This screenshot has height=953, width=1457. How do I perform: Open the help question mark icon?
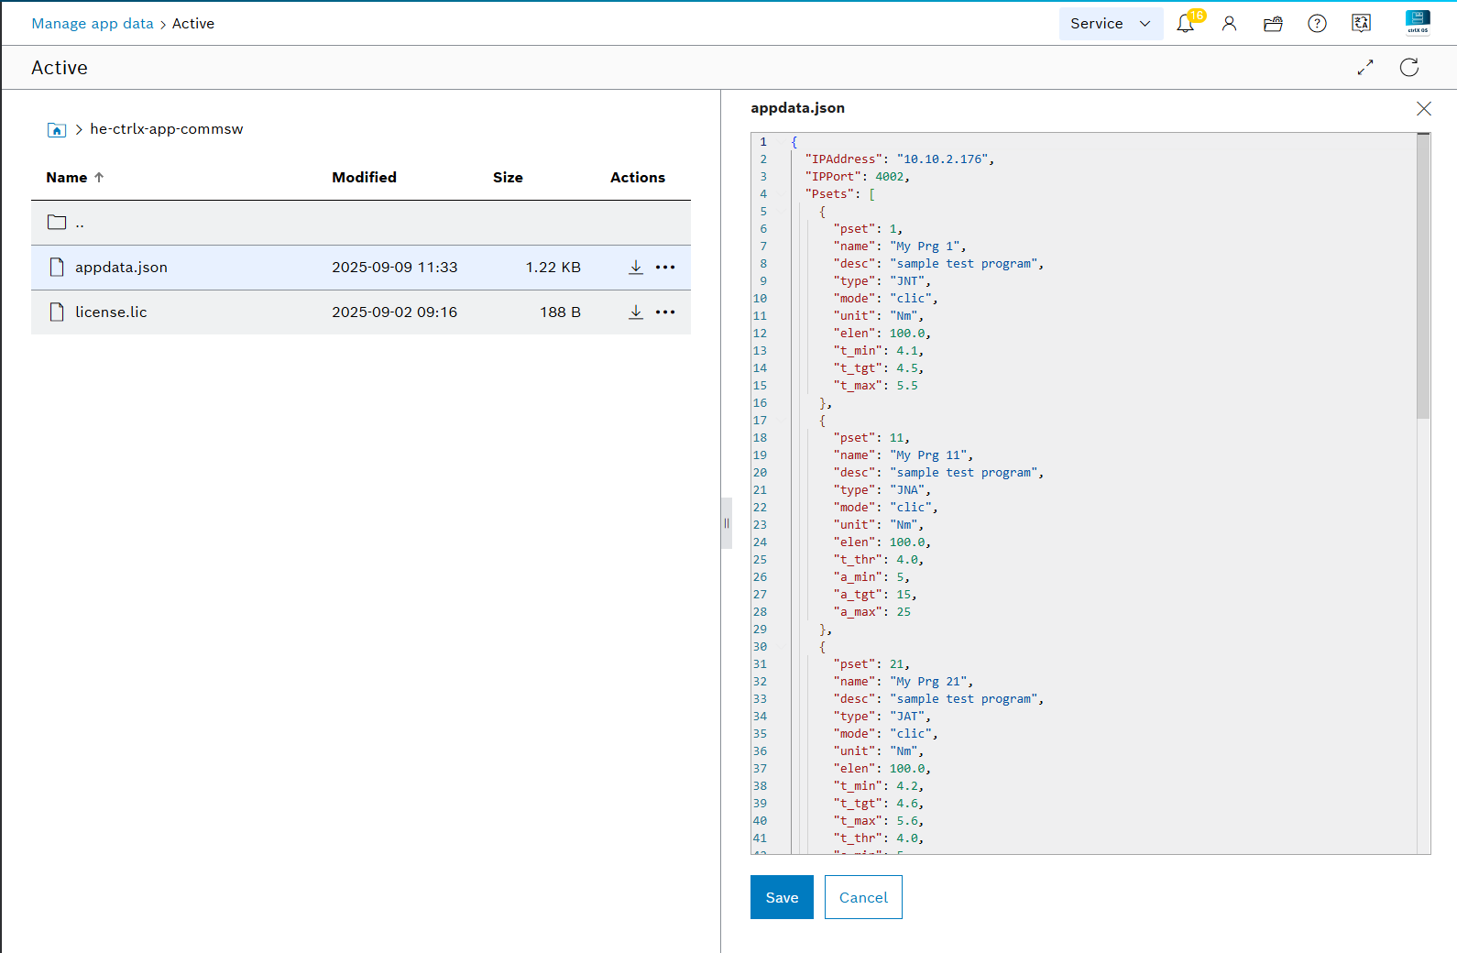pos(1317,24)
